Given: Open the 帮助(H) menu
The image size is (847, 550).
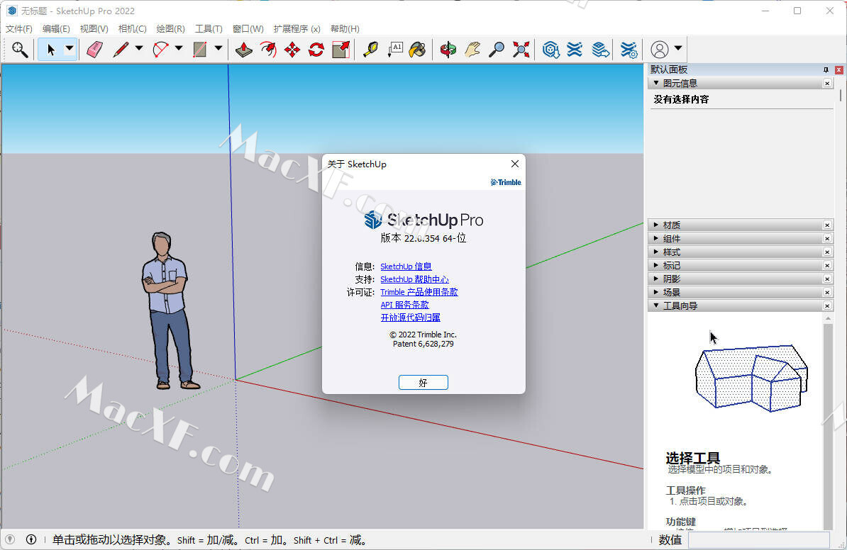Looking at the screenshot, I should tap(345, 28).
